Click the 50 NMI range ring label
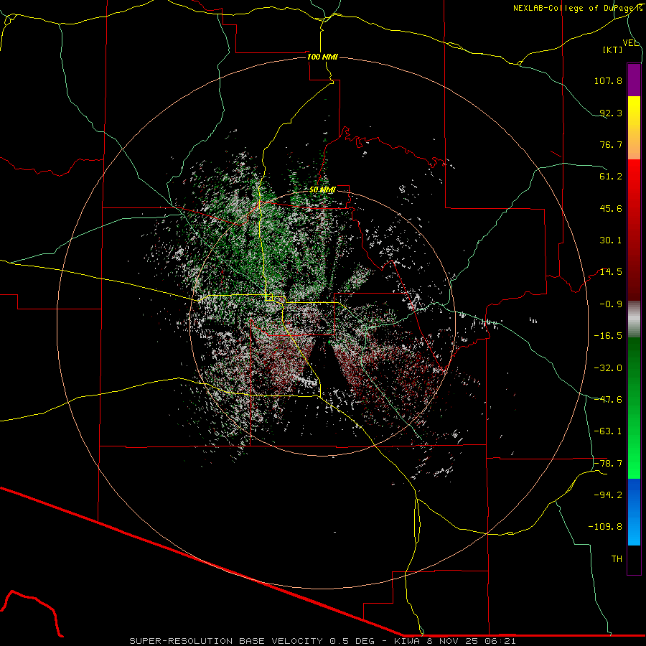Viewport: 646px width, 646px height. pos(322,190)
